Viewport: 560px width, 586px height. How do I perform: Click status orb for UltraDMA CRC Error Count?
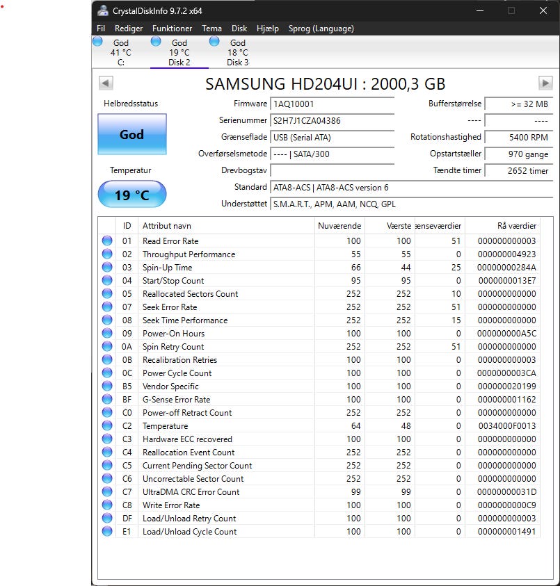click(x=107, y=492)
